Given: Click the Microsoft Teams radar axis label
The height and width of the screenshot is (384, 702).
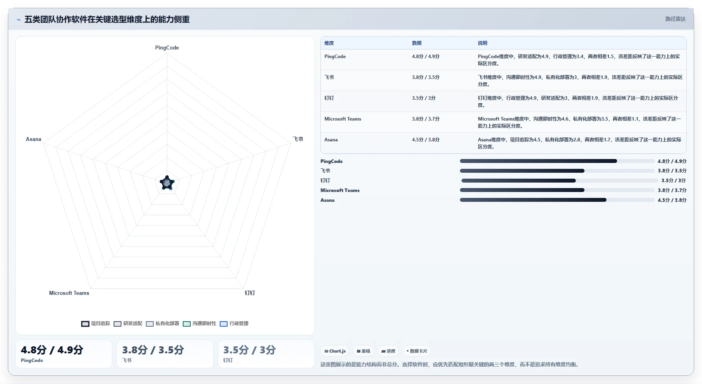Looking at the screenshot, I should pos(69,293).
